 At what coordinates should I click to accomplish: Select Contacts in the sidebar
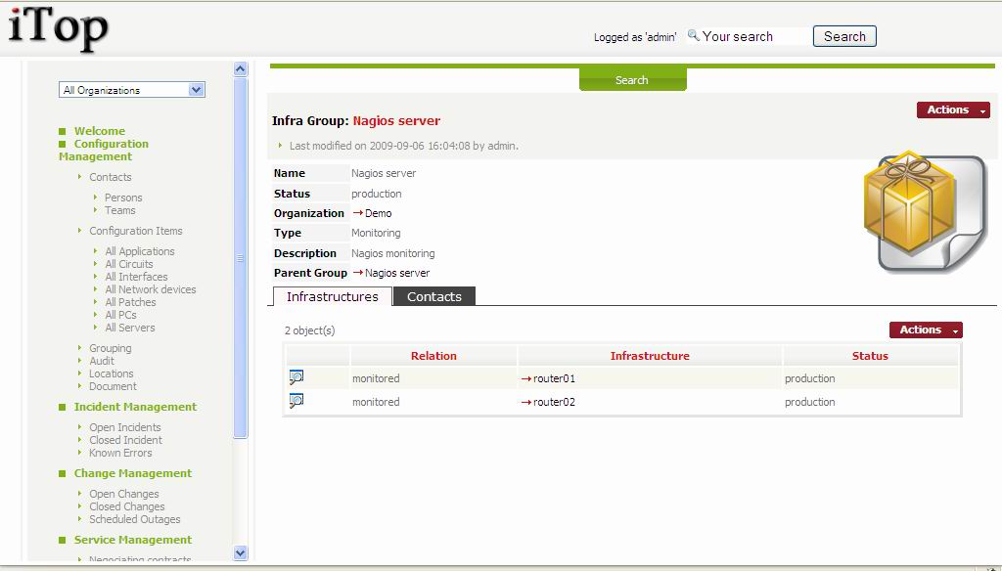click(x=111, y=177)
